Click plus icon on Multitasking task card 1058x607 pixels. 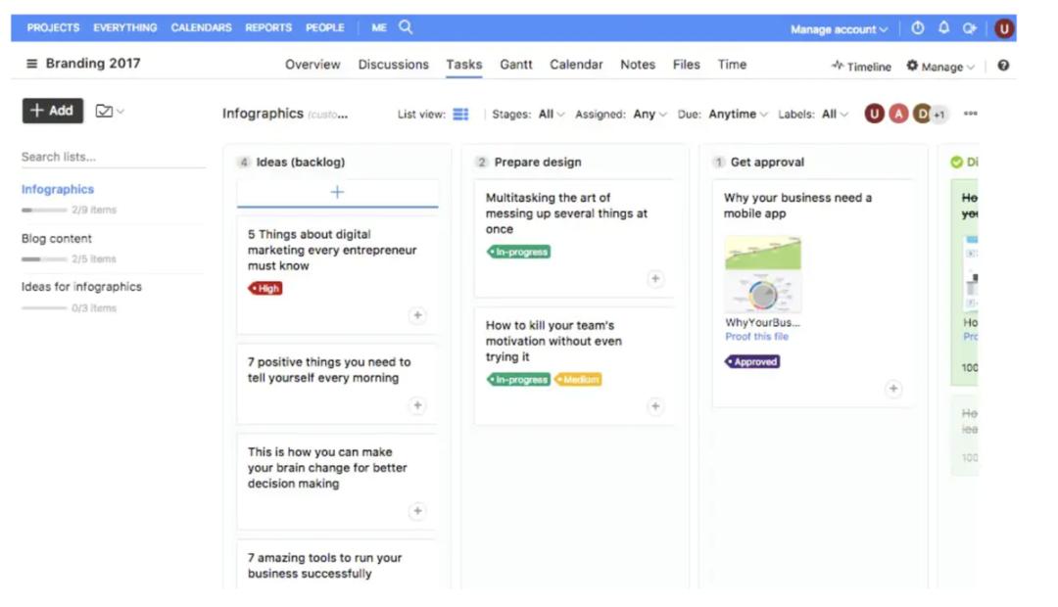tap(655, 279)
